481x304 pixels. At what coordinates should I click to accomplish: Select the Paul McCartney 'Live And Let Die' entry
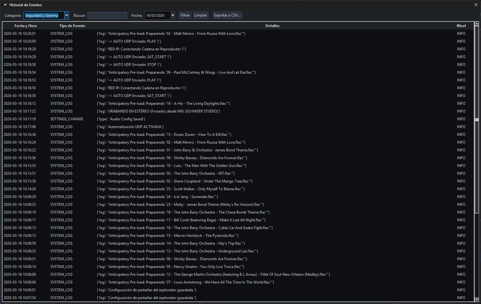238,72
